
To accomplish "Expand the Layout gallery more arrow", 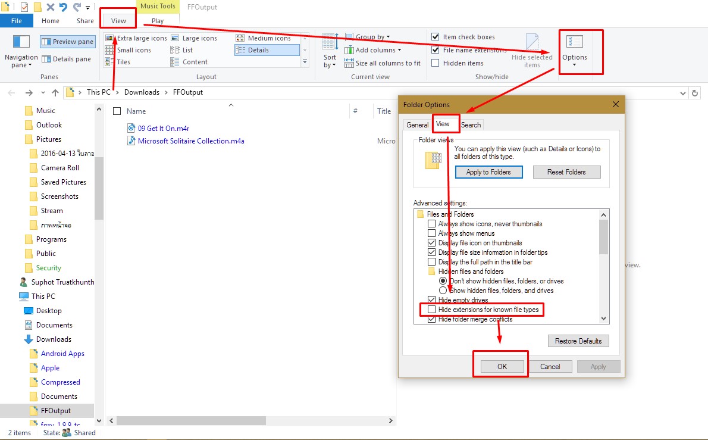I will [x=305, y=62].
